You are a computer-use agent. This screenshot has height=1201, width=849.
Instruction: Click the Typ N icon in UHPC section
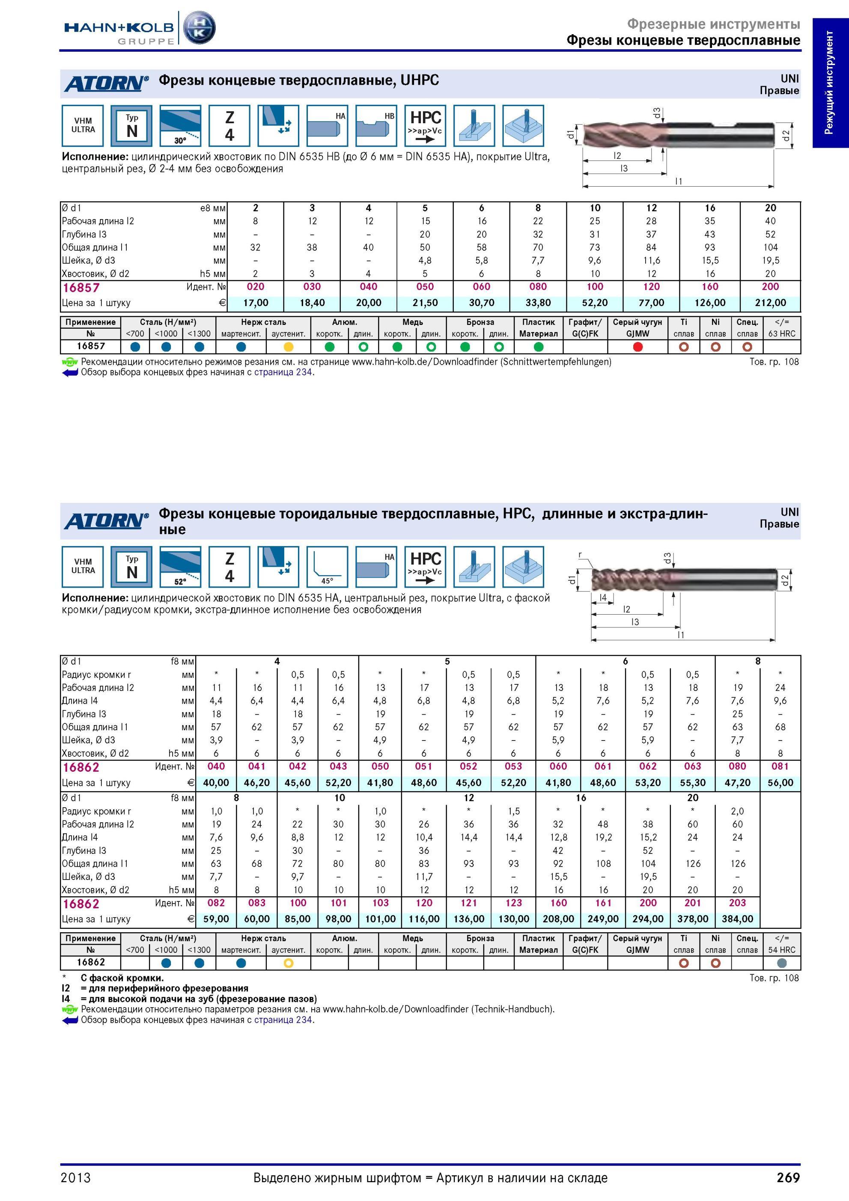pyautogui.click(x=132, y=125)
